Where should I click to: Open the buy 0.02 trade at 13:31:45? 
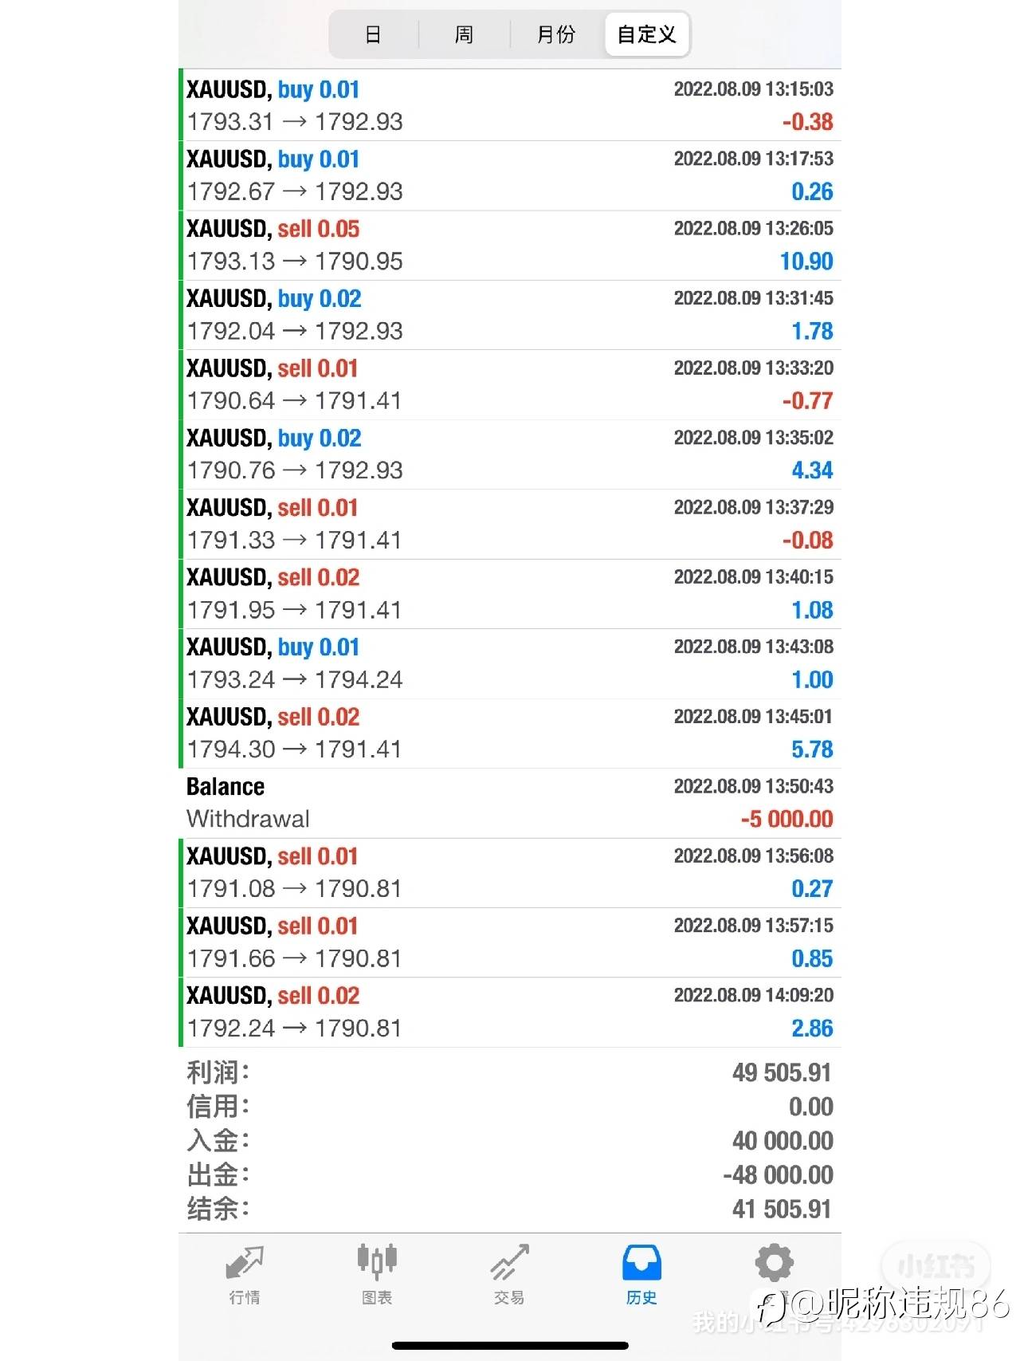coord(510,315)
